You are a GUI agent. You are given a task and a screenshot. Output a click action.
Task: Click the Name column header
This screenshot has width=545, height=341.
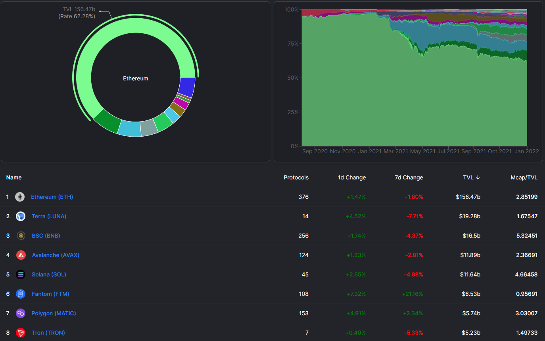point(14,177)
